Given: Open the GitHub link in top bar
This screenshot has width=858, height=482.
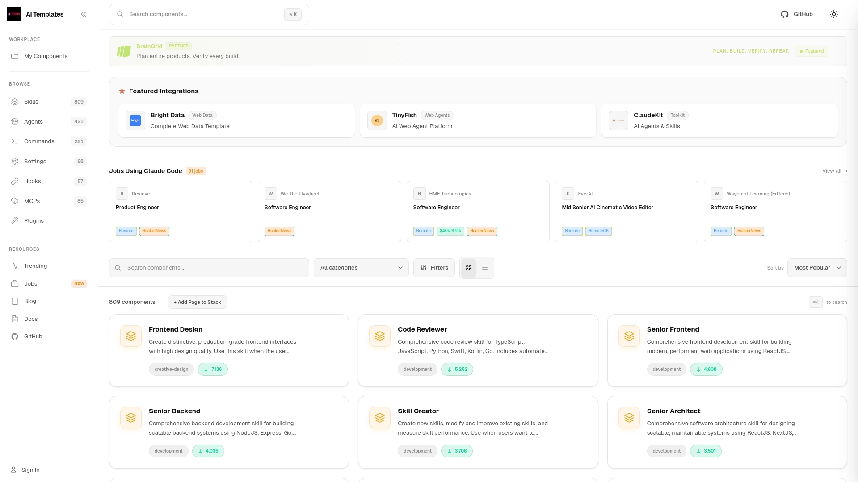Looking at the screenshot, I should [797, 14].
